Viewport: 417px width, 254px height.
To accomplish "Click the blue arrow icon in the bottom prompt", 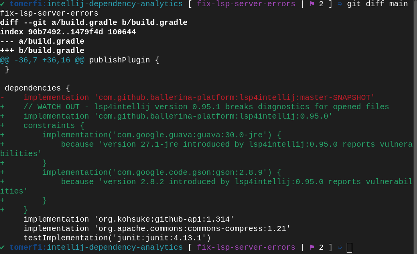I will [x=340, y=247].
